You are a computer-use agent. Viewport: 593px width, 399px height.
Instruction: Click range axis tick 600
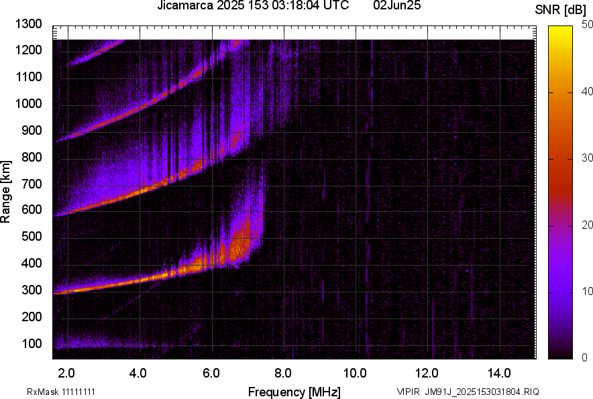tap(32, 209)
